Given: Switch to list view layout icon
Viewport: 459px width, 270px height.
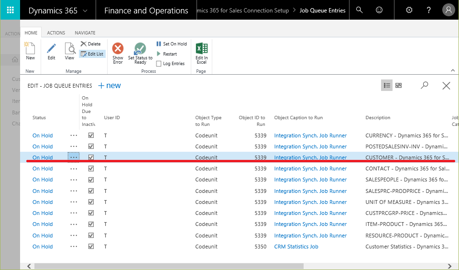Looking at the screenshot, I should pos(387,85).
